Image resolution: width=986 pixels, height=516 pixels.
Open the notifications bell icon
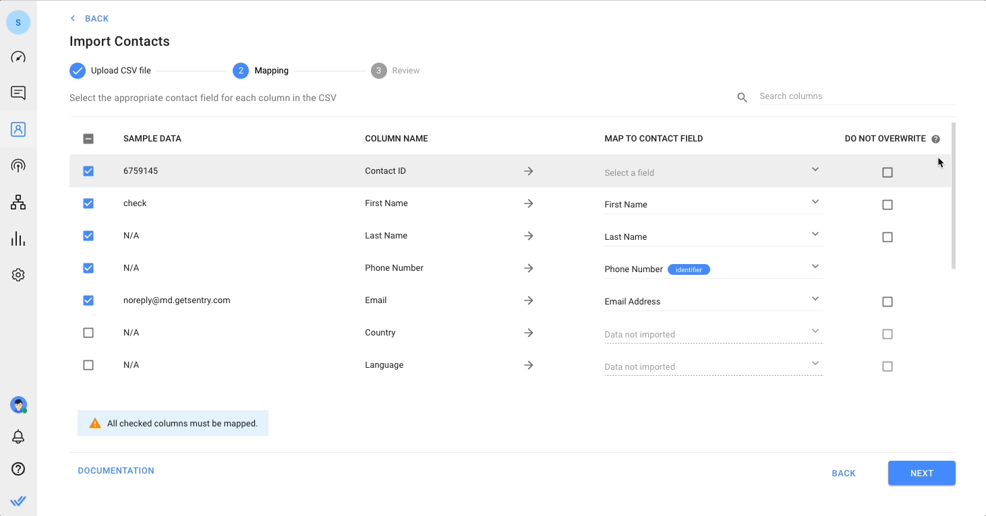point(18,437)
